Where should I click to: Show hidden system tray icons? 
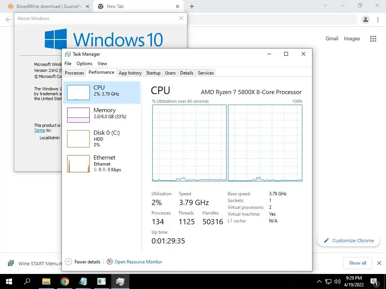[319, 281]
